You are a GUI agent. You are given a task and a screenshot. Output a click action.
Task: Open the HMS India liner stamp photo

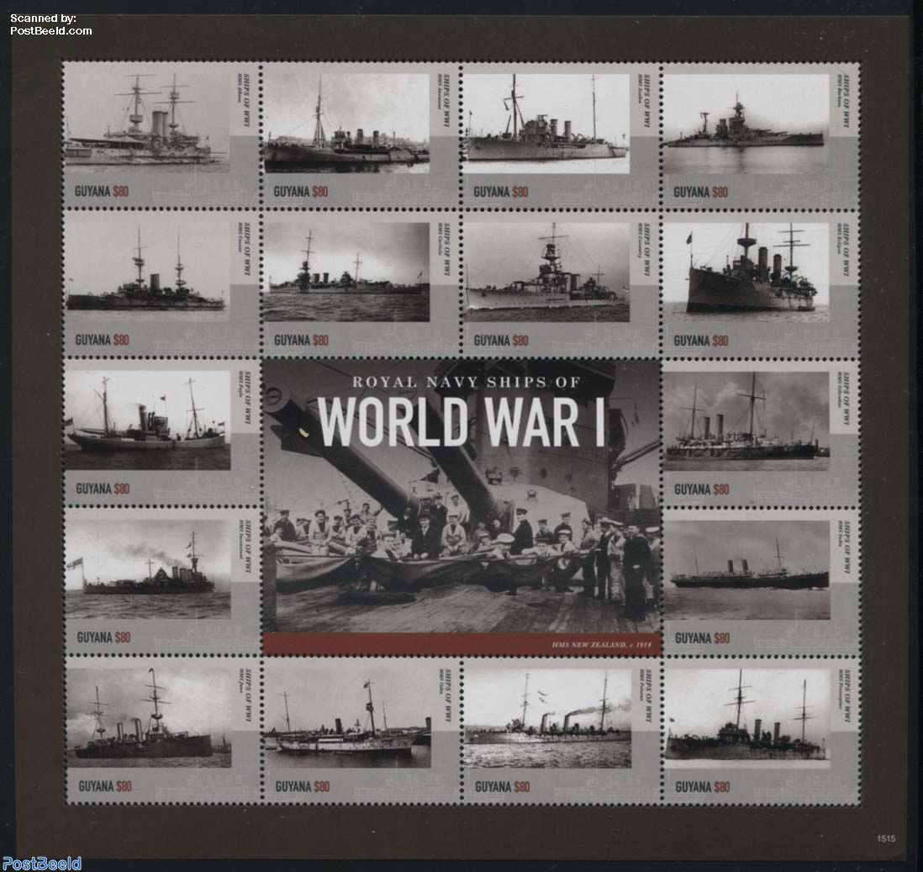pyautogui.click(x=747, y=569)
